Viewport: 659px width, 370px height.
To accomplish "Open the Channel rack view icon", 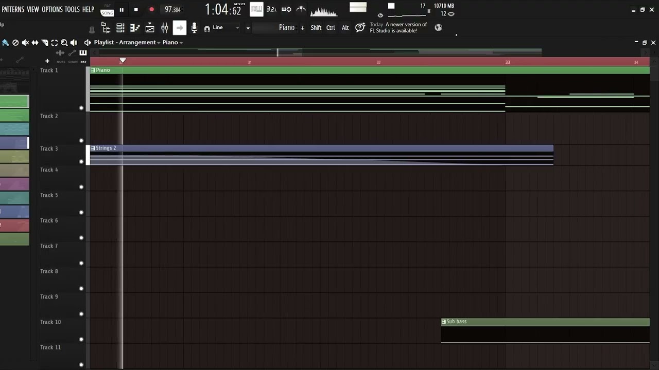I will (150, 28).
